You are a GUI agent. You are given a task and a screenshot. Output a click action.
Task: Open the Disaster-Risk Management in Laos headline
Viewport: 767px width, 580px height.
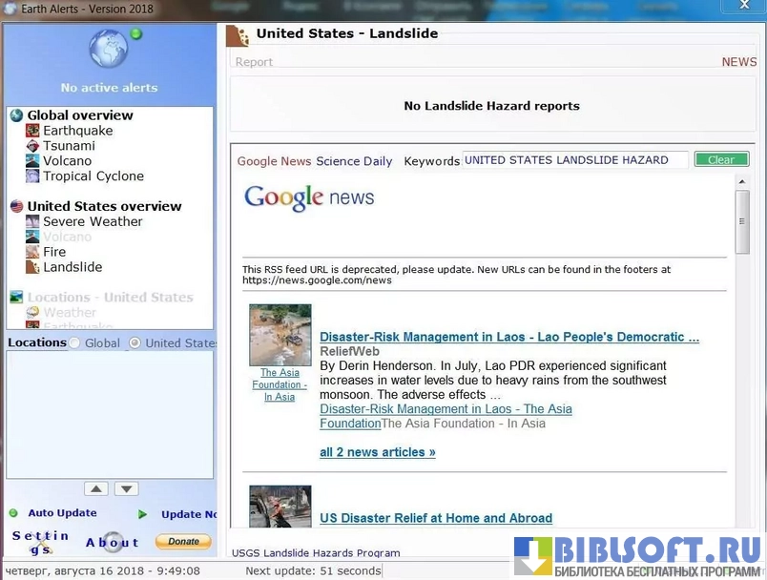pyautogui.click(x=508, y=337)
